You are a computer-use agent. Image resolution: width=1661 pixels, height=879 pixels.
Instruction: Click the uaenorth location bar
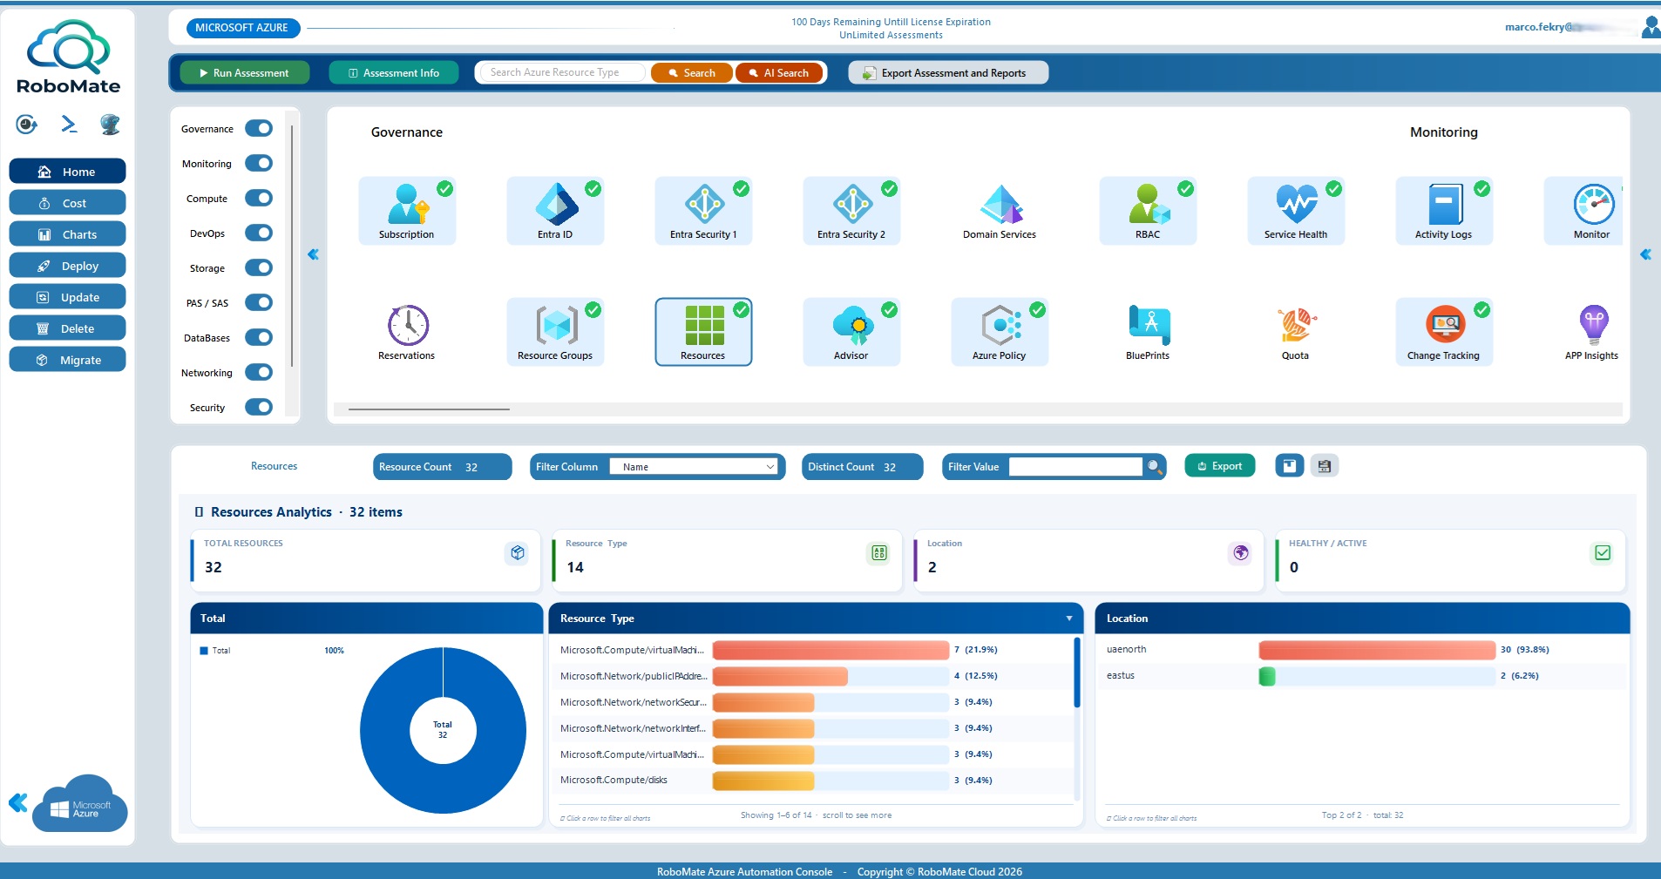[x=1377, y=650]
